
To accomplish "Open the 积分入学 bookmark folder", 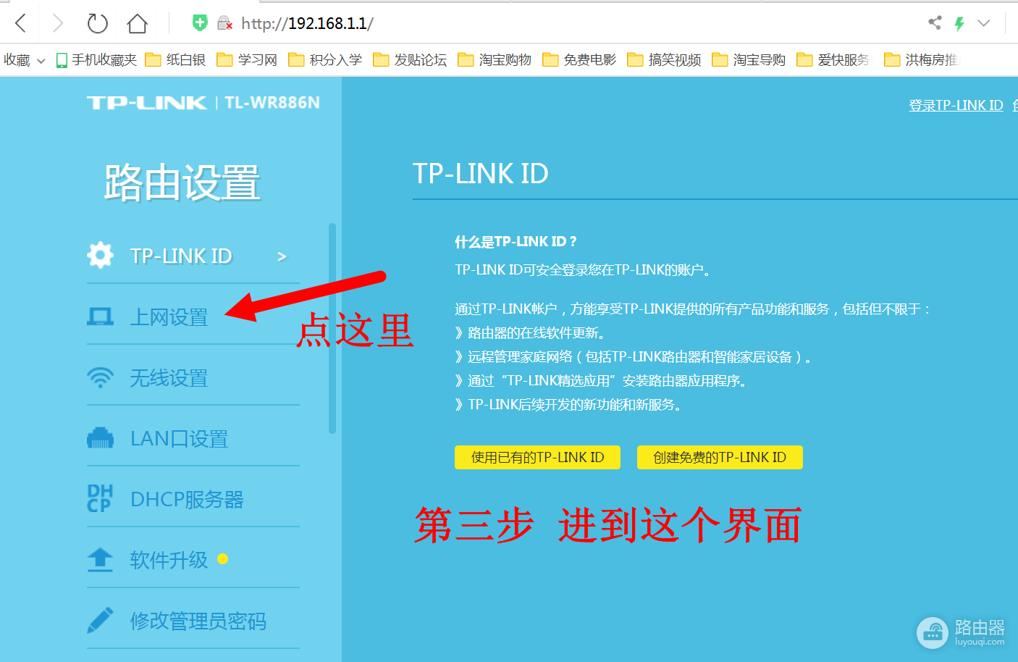I will (x=325, y=60).
